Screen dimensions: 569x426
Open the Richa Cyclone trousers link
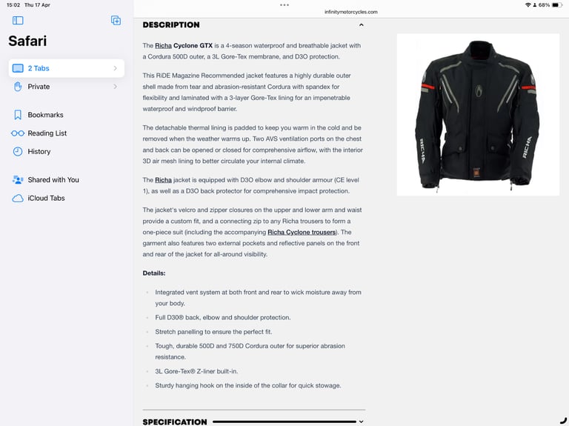[302, 232]
